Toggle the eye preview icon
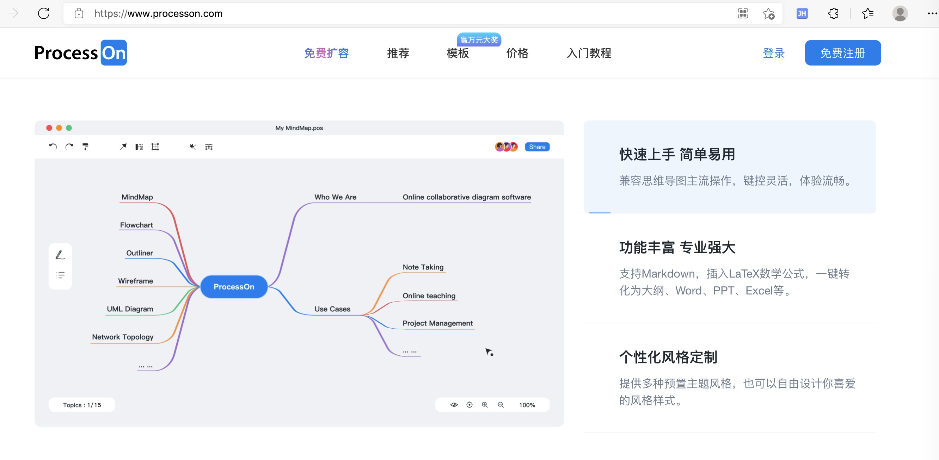939x460 pixels. tap(453, 405)
